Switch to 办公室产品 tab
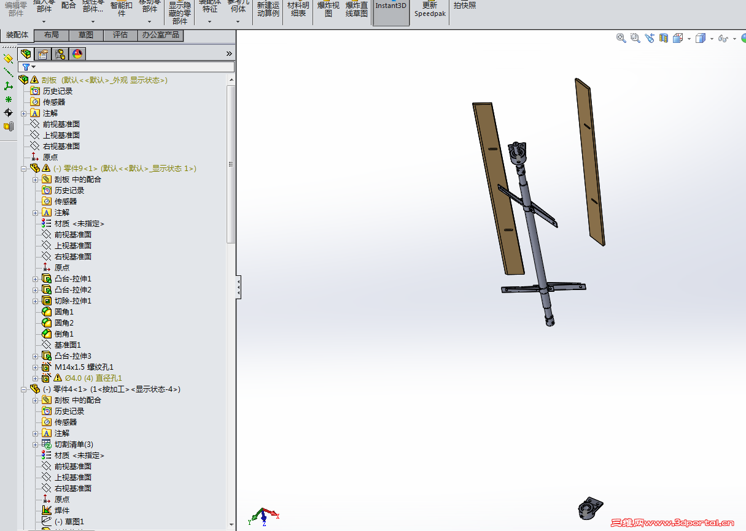 click(x=161, y=36)
